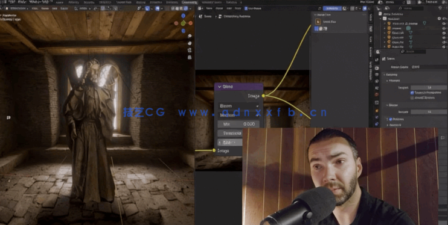Collapse the Glare node with its chevron
This screenshot has height=225, width=448.
[219, 87]
